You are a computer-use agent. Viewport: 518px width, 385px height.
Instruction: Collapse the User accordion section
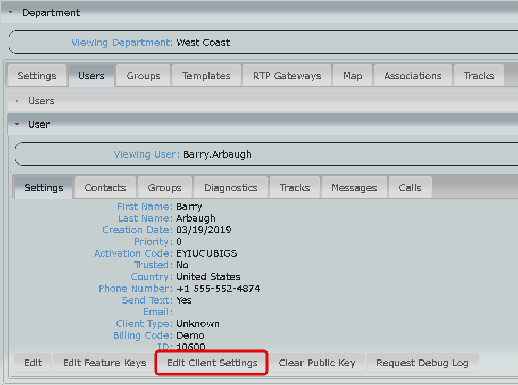coord(17,125)
